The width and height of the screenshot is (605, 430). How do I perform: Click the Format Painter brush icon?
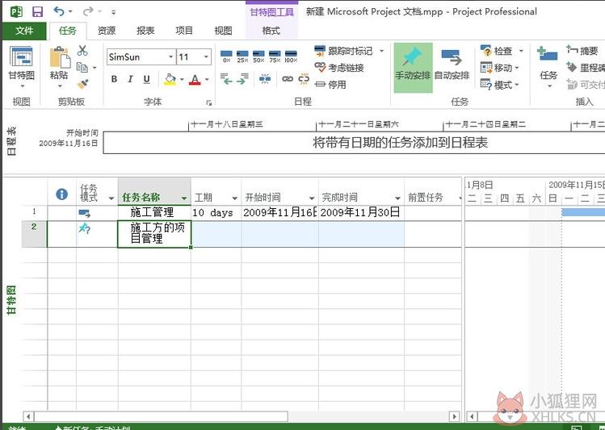(82, 84)
